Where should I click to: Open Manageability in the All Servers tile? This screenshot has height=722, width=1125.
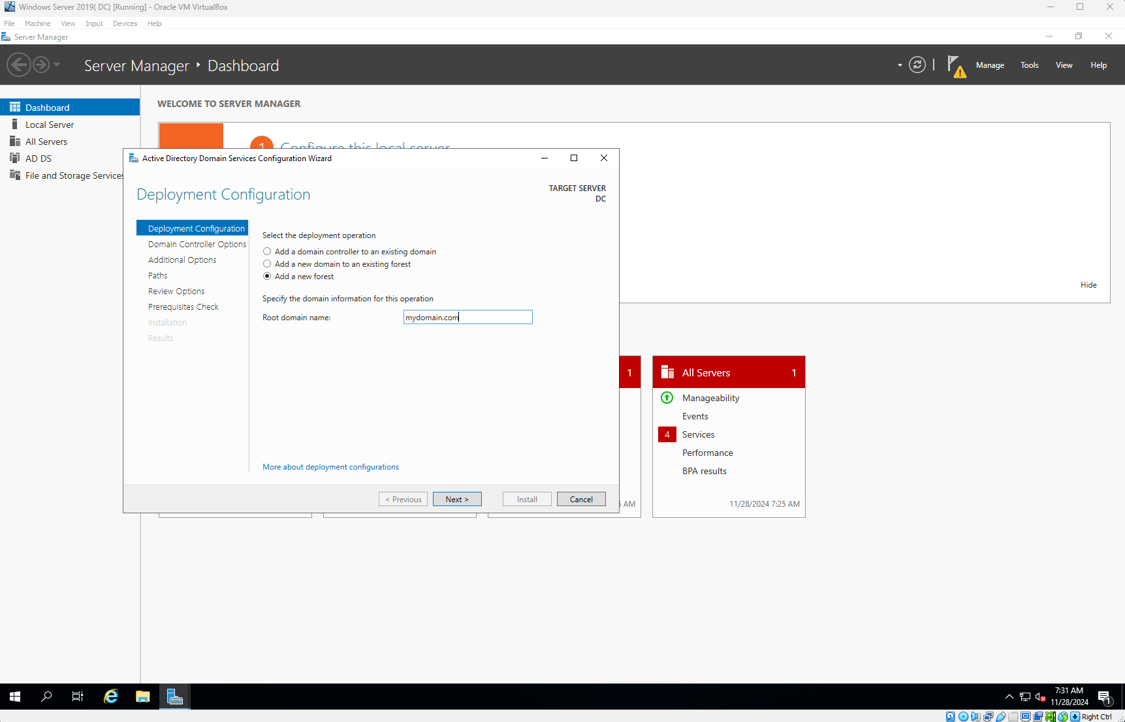711,398
